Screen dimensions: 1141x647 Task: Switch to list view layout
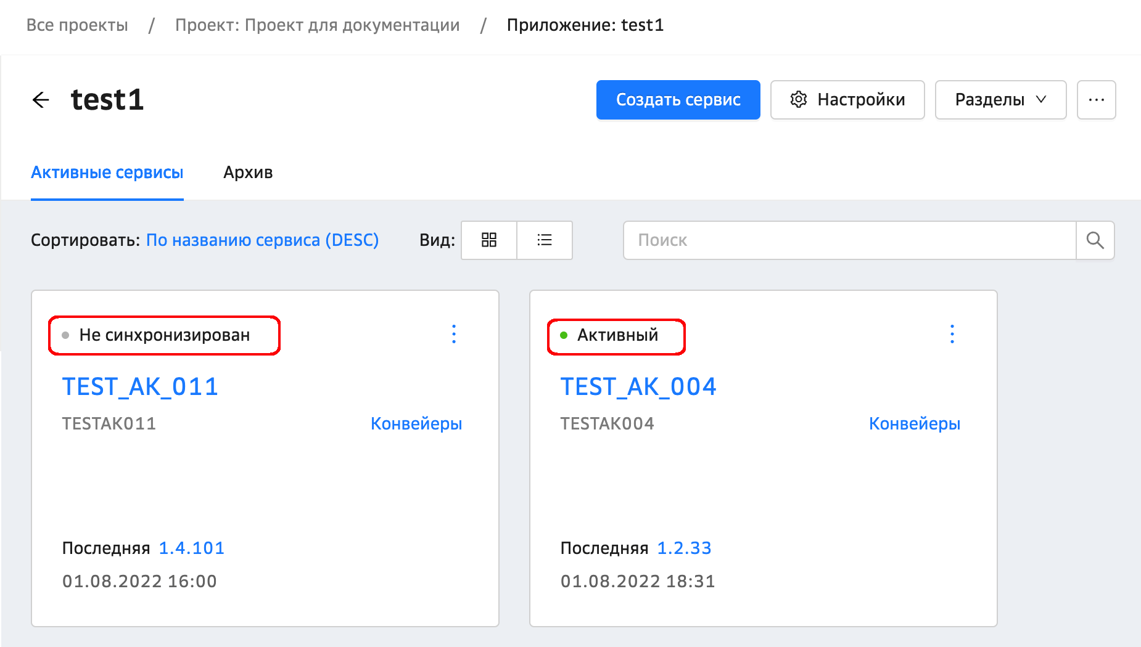(545, 240)
